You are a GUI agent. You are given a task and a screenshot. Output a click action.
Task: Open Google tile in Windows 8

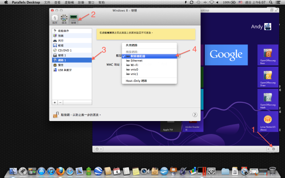point(226,55)
